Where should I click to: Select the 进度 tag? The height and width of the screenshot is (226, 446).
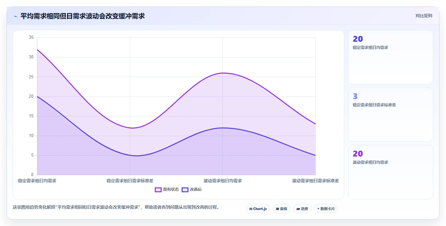pos(302,209)
